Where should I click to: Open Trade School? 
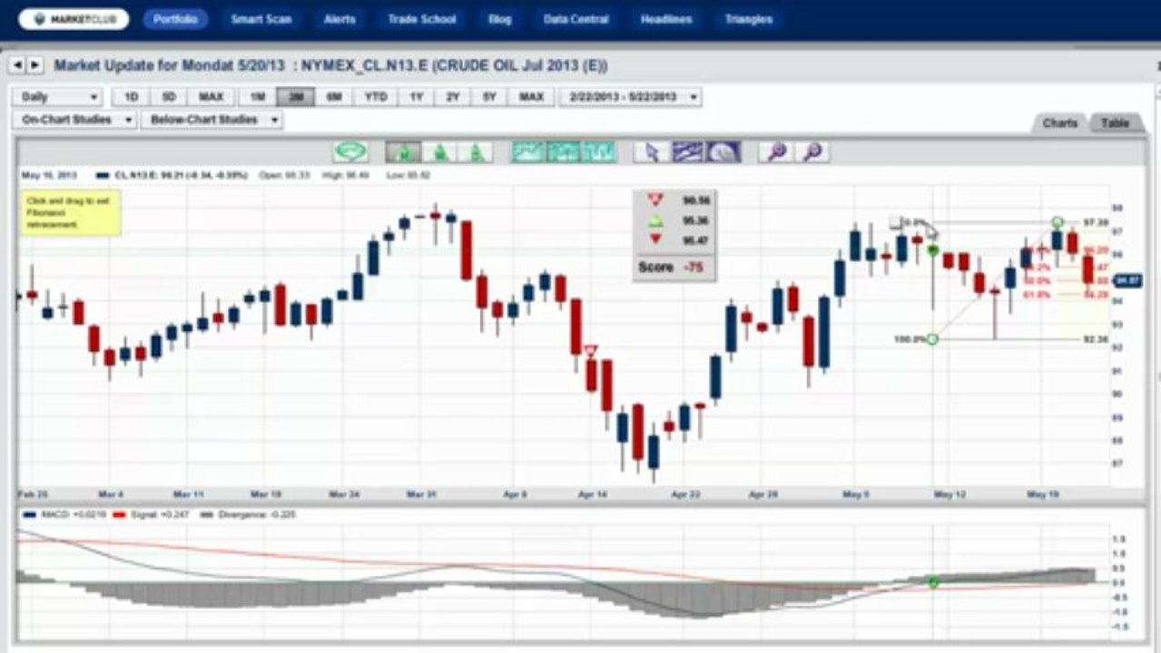[421, 19]
